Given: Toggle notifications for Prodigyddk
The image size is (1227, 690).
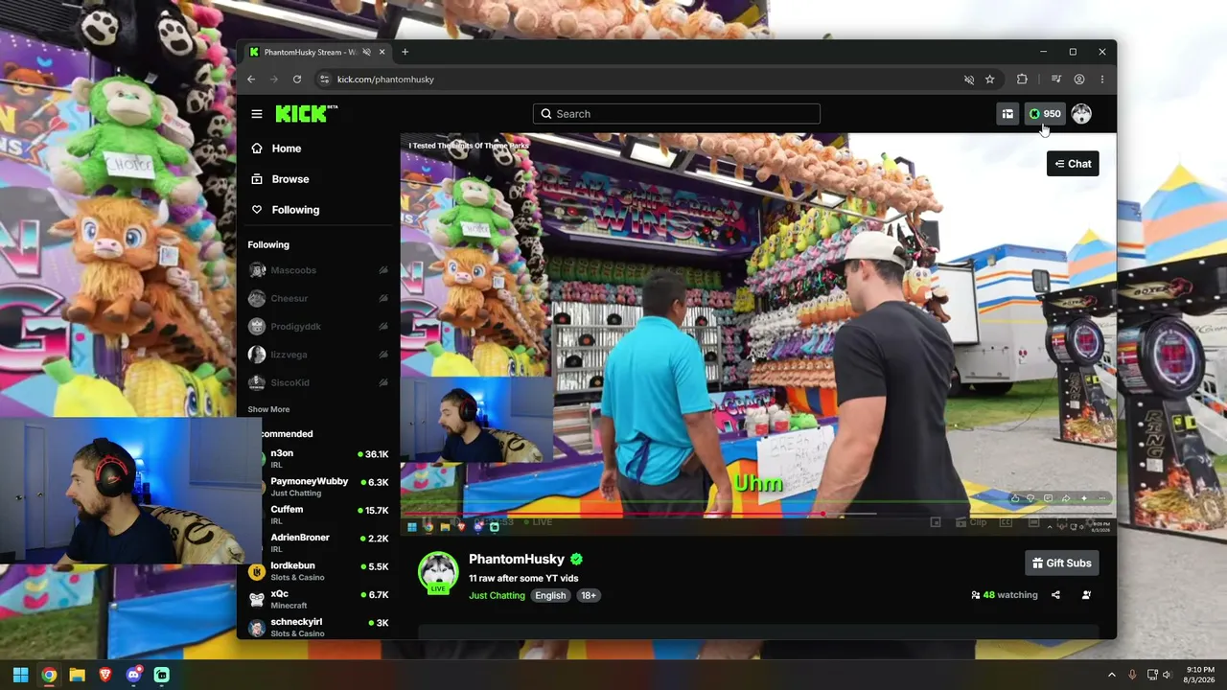Looking at the screenshot, I should coord(383,327).
